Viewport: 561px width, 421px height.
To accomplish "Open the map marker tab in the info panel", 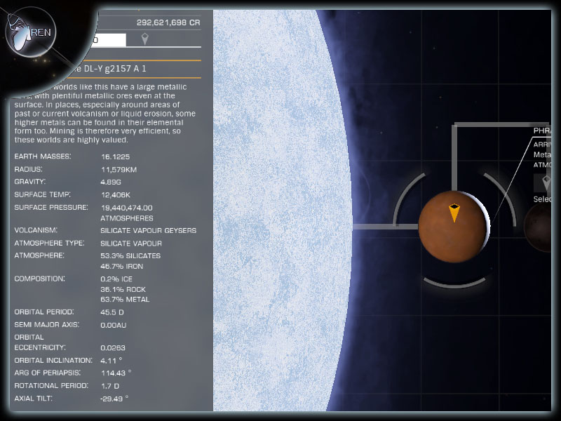I will (x=144, y=39).
